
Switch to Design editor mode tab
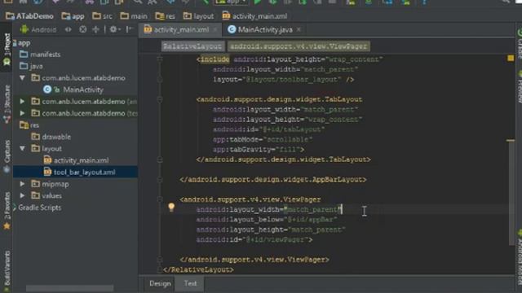[x=160, y=284]
